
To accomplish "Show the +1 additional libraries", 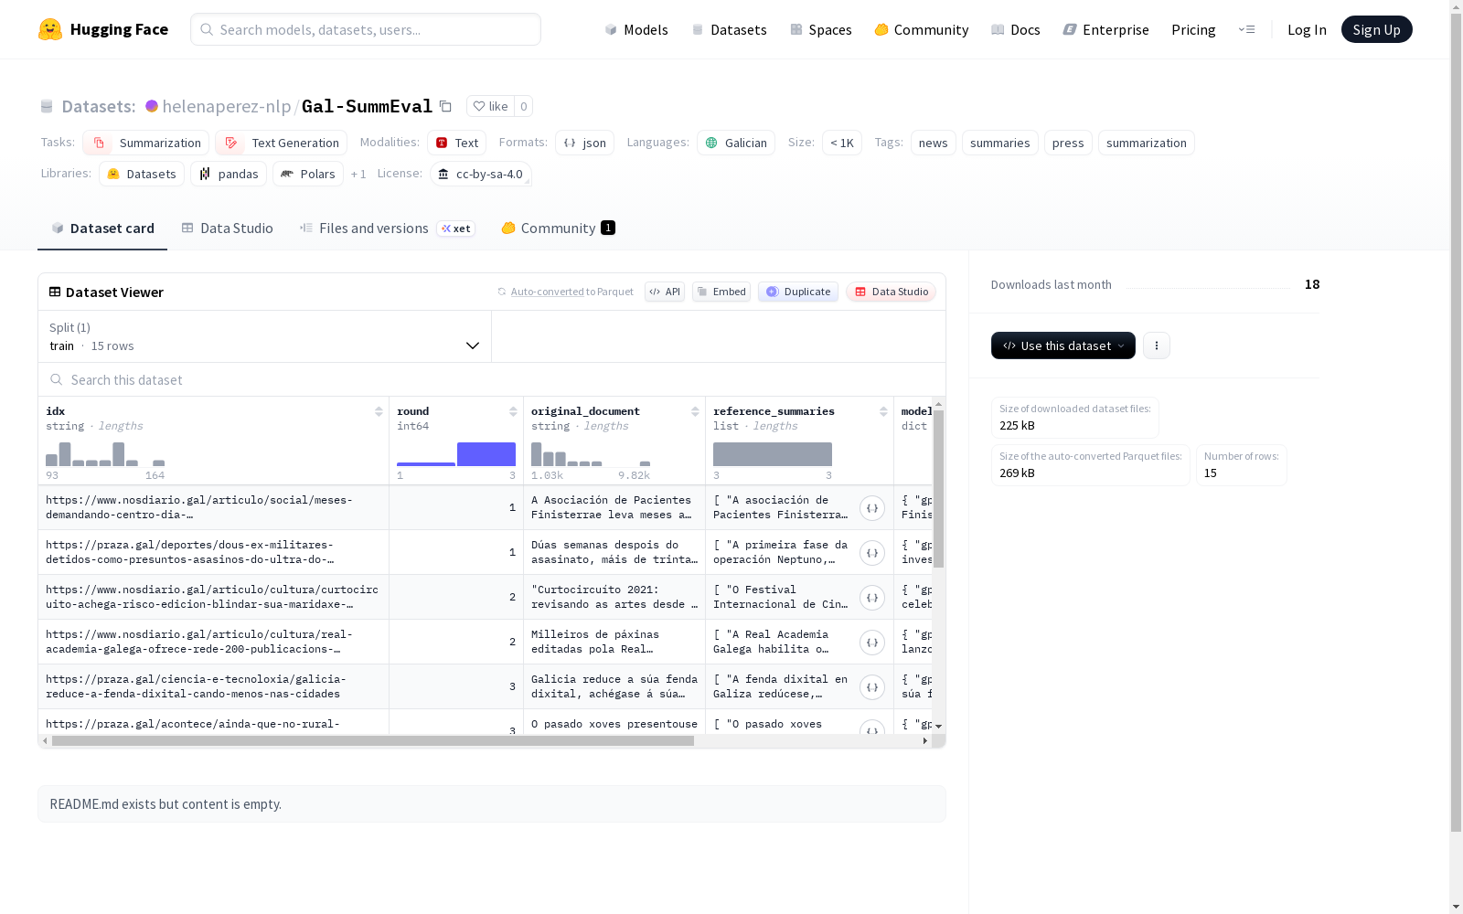I will point(358,174).
